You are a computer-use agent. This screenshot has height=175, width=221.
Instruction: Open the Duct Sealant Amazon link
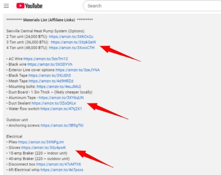pos(53,103)
